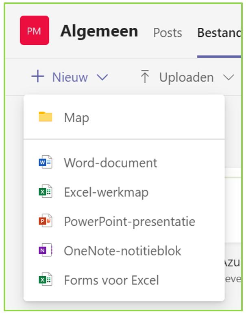Pick PowerPoint-presentatie from the menu
The image size is (246, 315).
[x=124, y=221]
